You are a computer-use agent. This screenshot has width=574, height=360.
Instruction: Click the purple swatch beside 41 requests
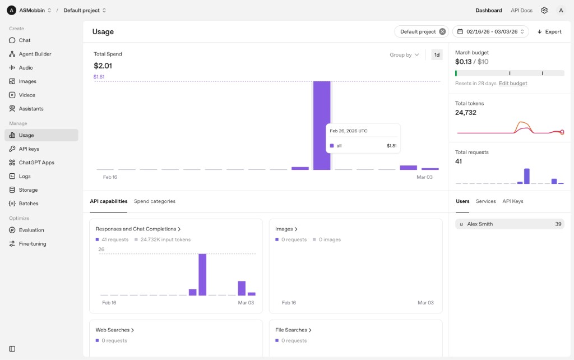tap(97, 239)
